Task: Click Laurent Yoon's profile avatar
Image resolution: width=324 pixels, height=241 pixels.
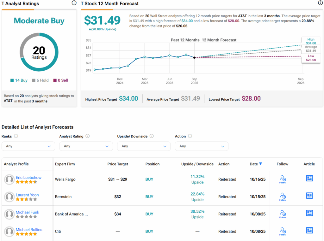Action: [9, 197]
